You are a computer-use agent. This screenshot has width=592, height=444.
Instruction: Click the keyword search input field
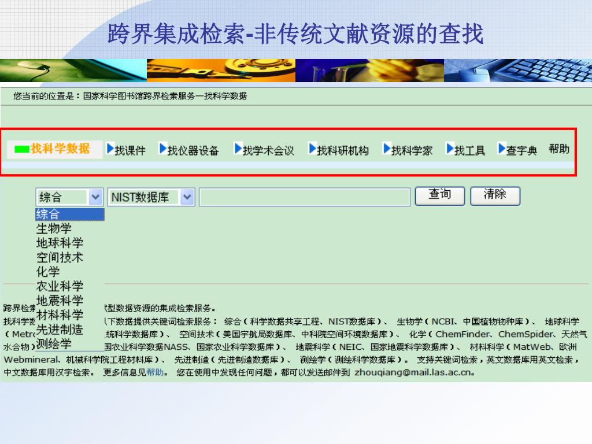305,197
